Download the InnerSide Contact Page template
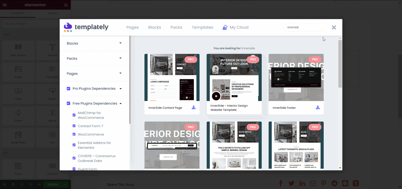This screenshot has width=402, height=189. click(x=193, y=107)
